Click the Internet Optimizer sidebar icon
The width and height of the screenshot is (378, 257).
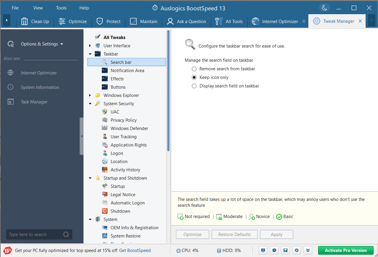tap(11, 73)
